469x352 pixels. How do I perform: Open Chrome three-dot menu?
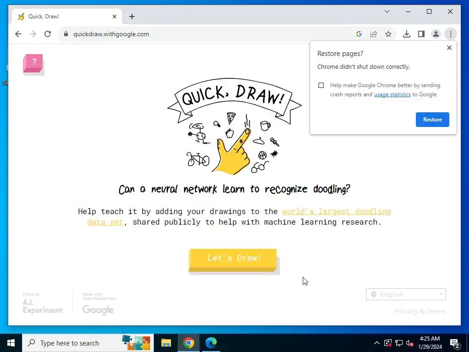[451, 34]
